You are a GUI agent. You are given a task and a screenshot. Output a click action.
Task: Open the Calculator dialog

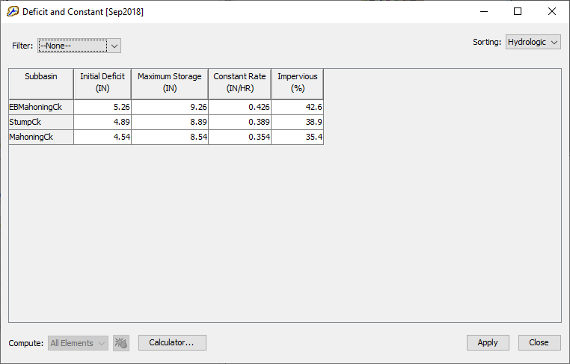tap(172, 342)
